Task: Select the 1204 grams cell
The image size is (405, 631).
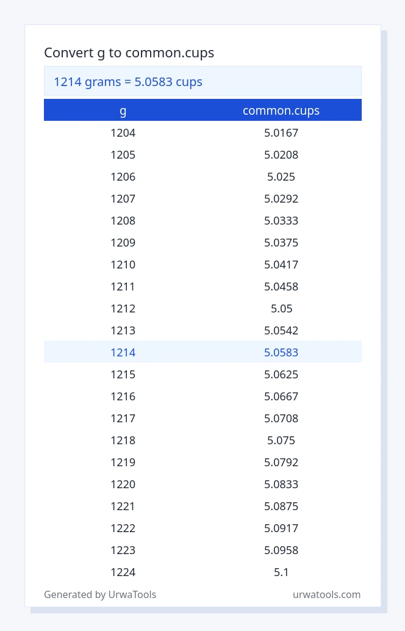Action: coord(123,133)
